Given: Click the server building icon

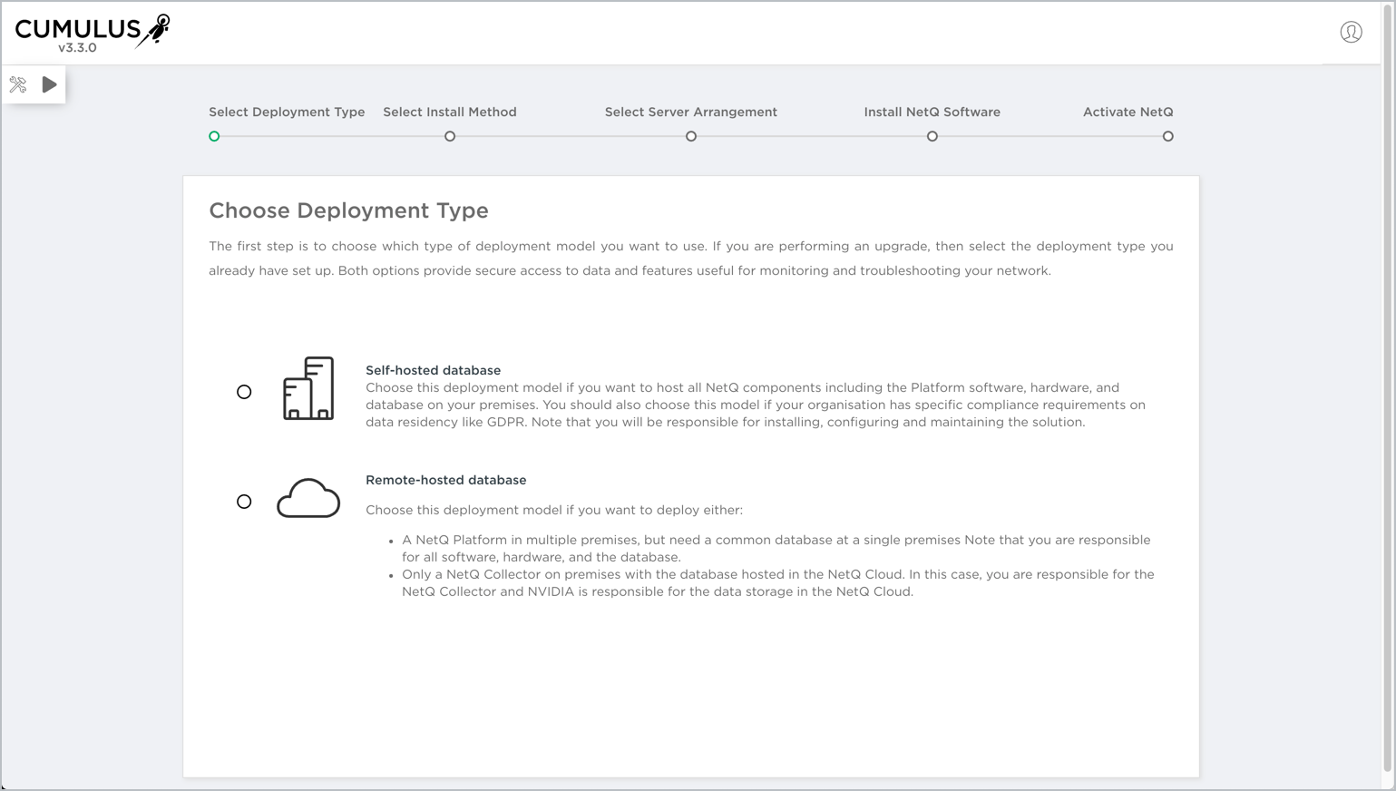Looking at the screenshot, I should [308, 388].
